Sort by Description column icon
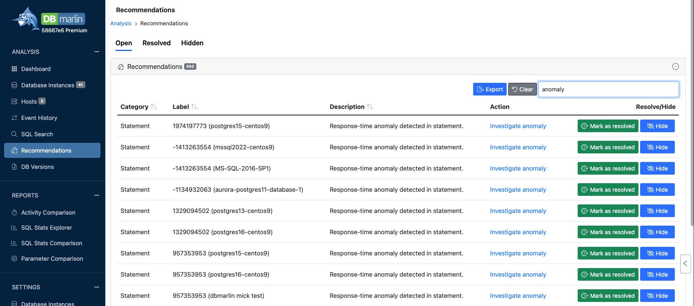This screenshot has height=306, width=694. [370, 107]
